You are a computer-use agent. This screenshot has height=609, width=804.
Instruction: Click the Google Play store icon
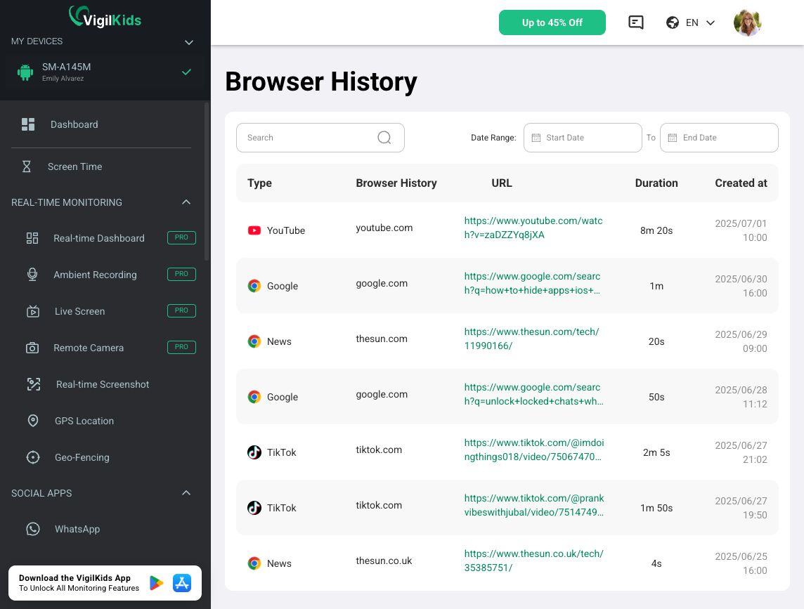point(156,583)
